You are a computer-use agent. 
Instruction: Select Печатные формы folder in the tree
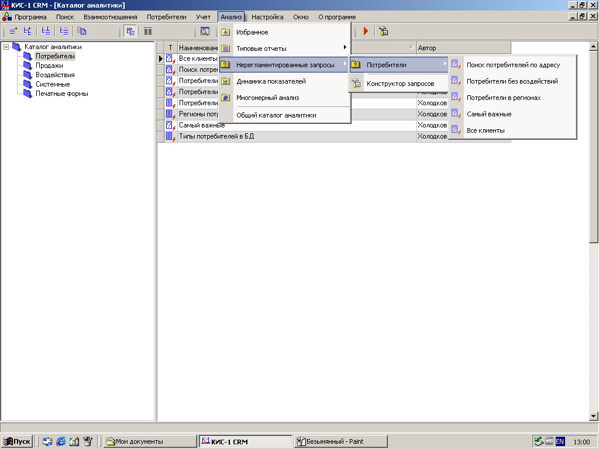62,94
